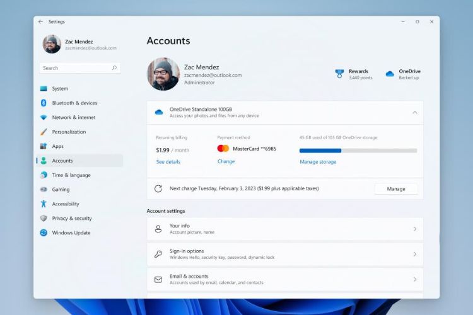Click the MasterCard logo icon
473x315 pixels.
pos(223,148)
